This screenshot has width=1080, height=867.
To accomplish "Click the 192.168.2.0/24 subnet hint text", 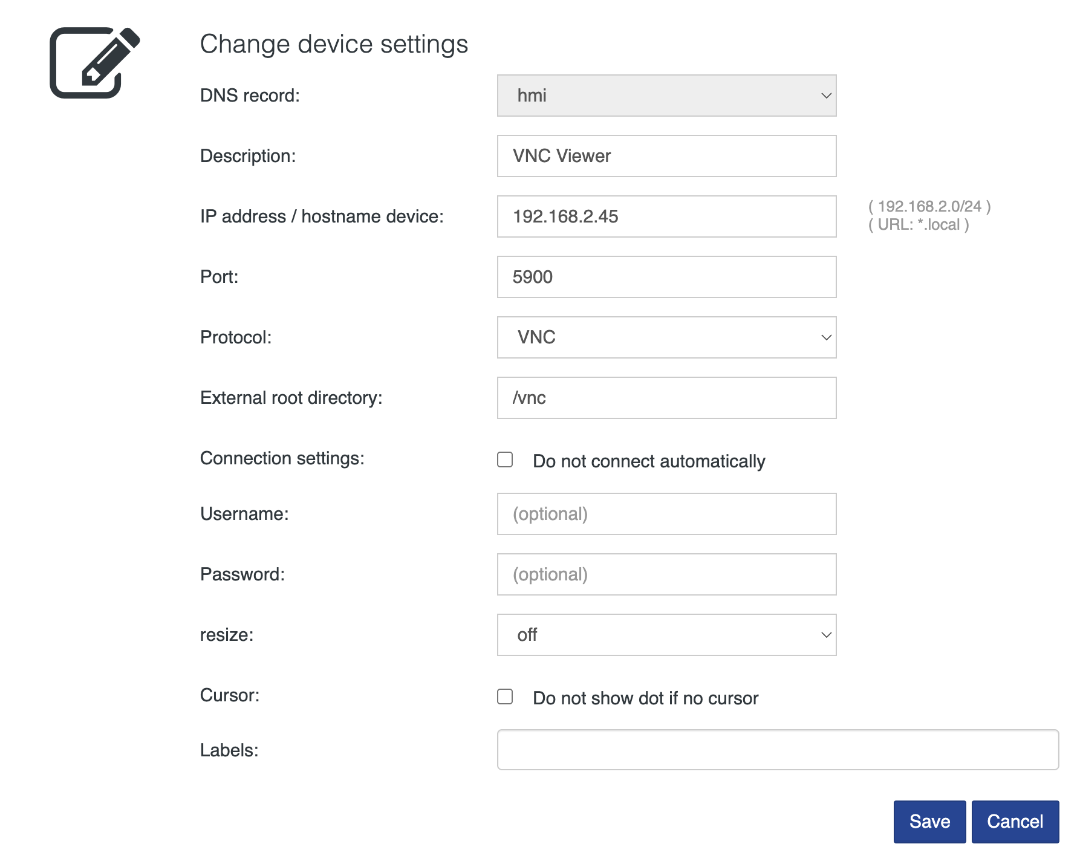I will tap(929, 207).
